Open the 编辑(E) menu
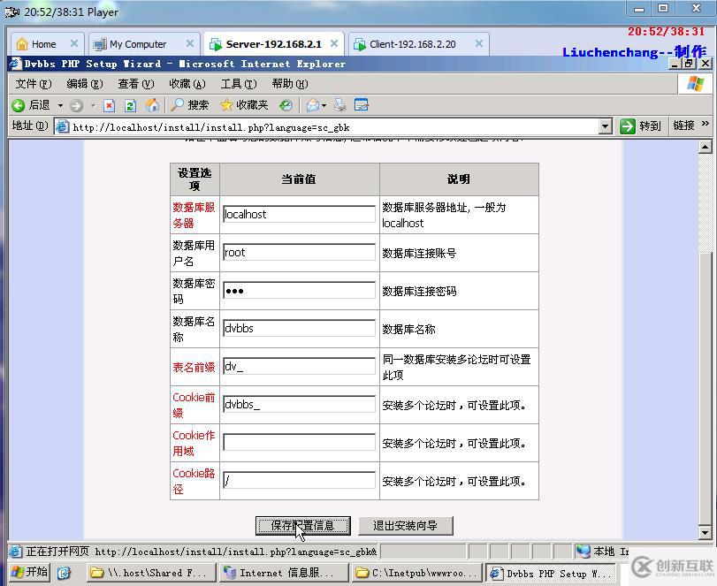 (85, 84)
